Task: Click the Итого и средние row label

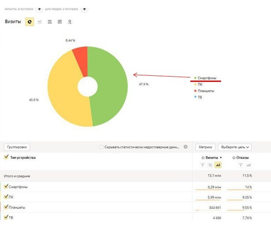Action: pyautogui.click(x=17, y=176)
